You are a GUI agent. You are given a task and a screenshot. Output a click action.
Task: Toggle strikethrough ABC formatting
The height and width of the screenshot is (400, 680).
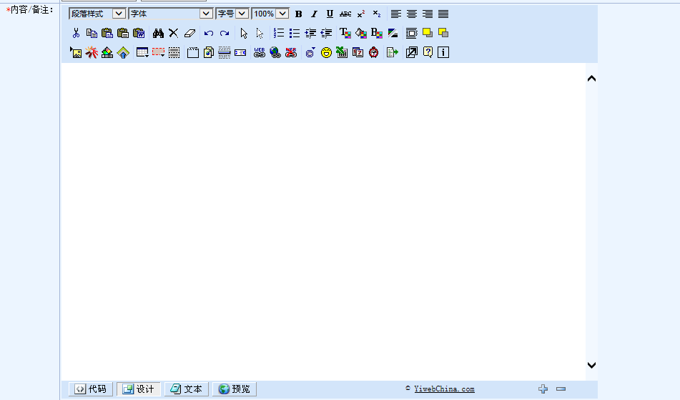(x=345, y=14)
